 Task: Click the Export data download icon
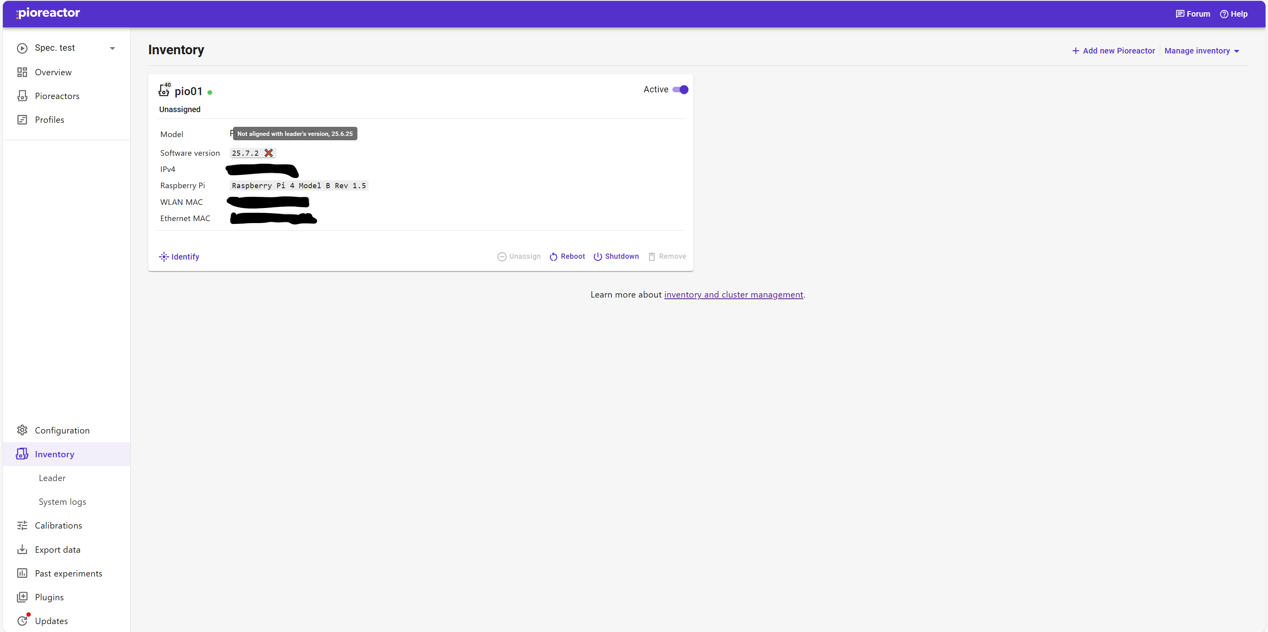pyautogui.click(x=22, y=549)
